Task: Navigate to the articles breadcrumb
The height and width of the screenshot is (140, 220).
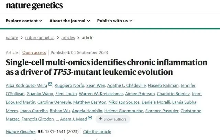Action: (x=68, y=38)
